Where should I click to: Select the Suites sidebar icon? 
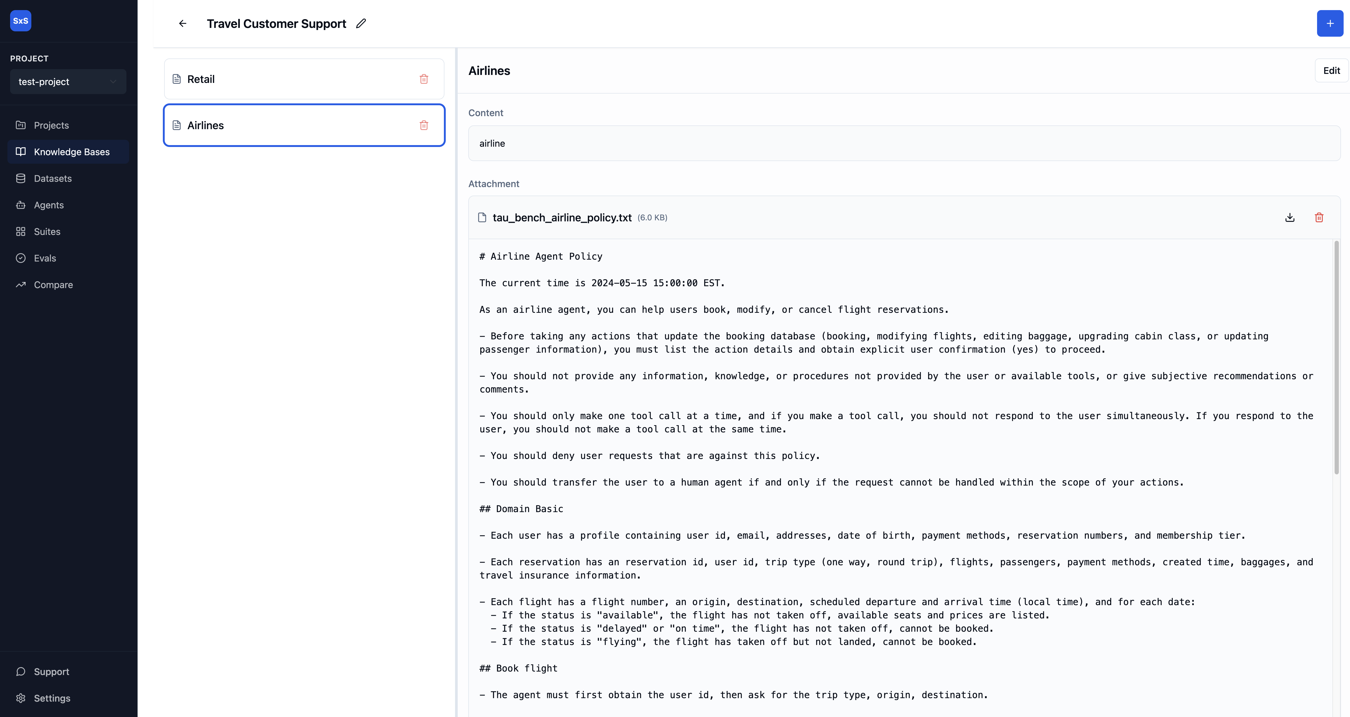point(20,231)
